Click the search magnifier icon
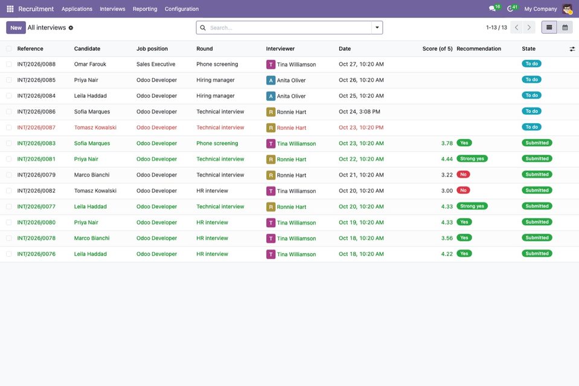579x386 pixels. click(203, 28)
